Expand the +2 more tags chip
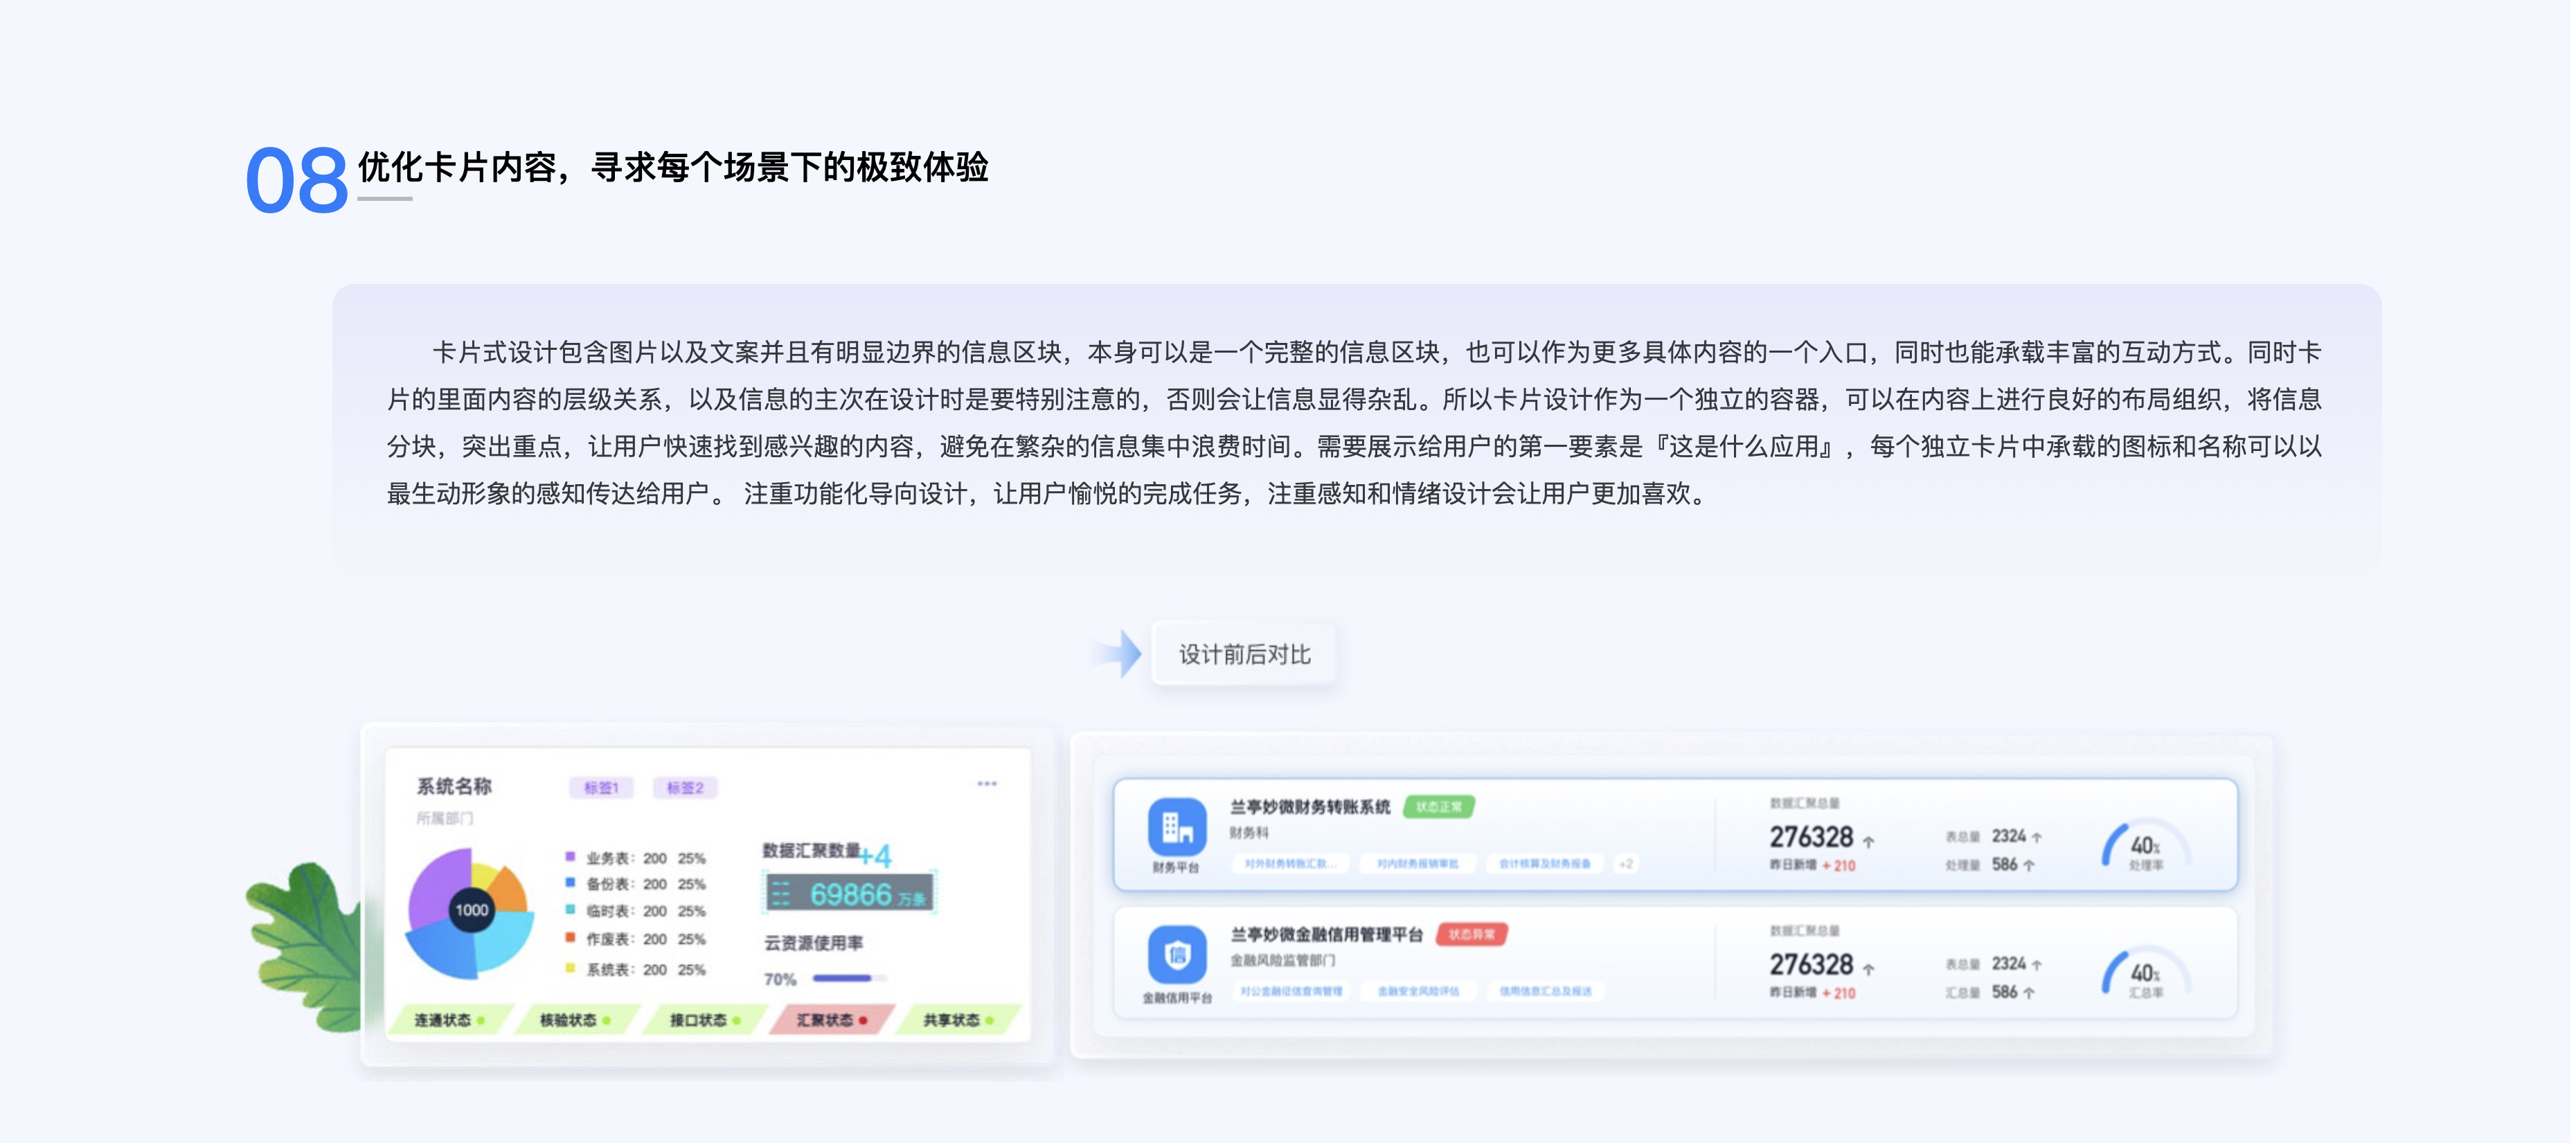 1627,864
